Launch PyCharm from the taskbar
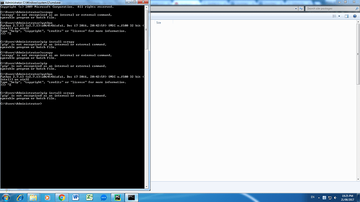The height and width of the screenshot is (202, 360). [117, 197]
